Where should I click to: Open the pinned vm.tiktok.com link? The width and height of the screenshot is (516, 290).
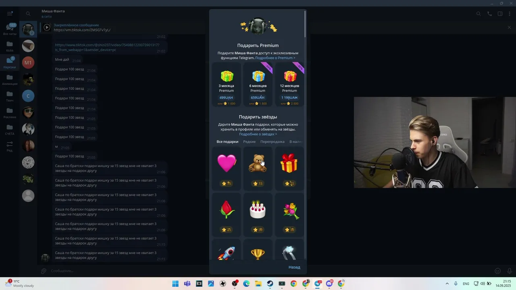82,30
